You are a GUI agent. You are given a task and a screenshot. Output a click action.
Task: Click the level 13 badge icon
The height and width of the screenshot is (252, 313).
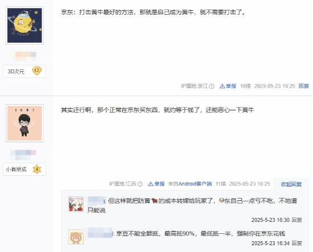[x=37, y=71]
